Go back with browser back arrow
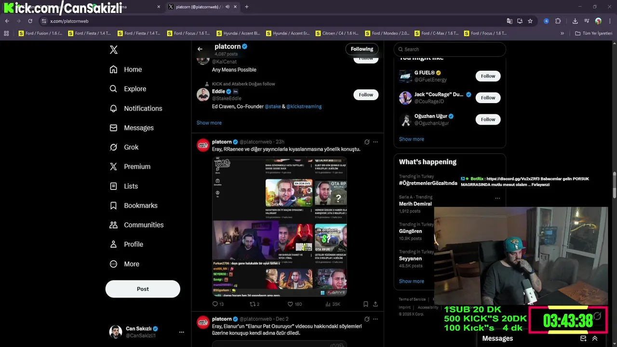The width and height of the screenshot is (617, 347). (7, 21)
